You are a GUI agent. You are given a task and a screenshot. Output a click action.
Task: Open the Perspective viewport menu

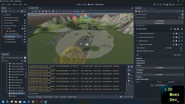(34, 15)
